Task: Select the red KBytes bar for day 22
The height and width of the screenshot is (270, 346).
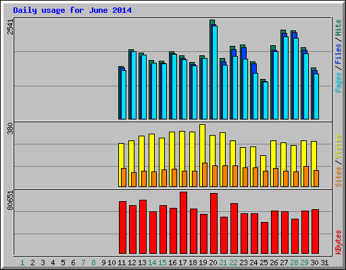Action: [234, 229]
